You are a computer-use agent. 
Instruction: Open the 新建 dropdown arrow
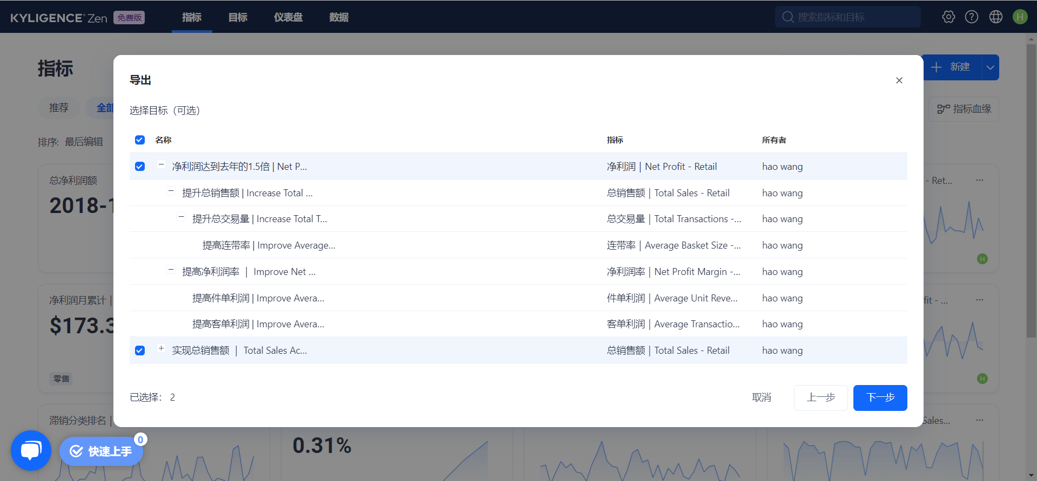(x=990, y=67)
